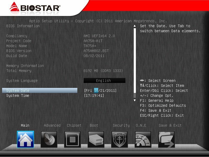This screenshot has height=157, width=209.
Task: Select the Boot tab label
Action: pos(94,125)
